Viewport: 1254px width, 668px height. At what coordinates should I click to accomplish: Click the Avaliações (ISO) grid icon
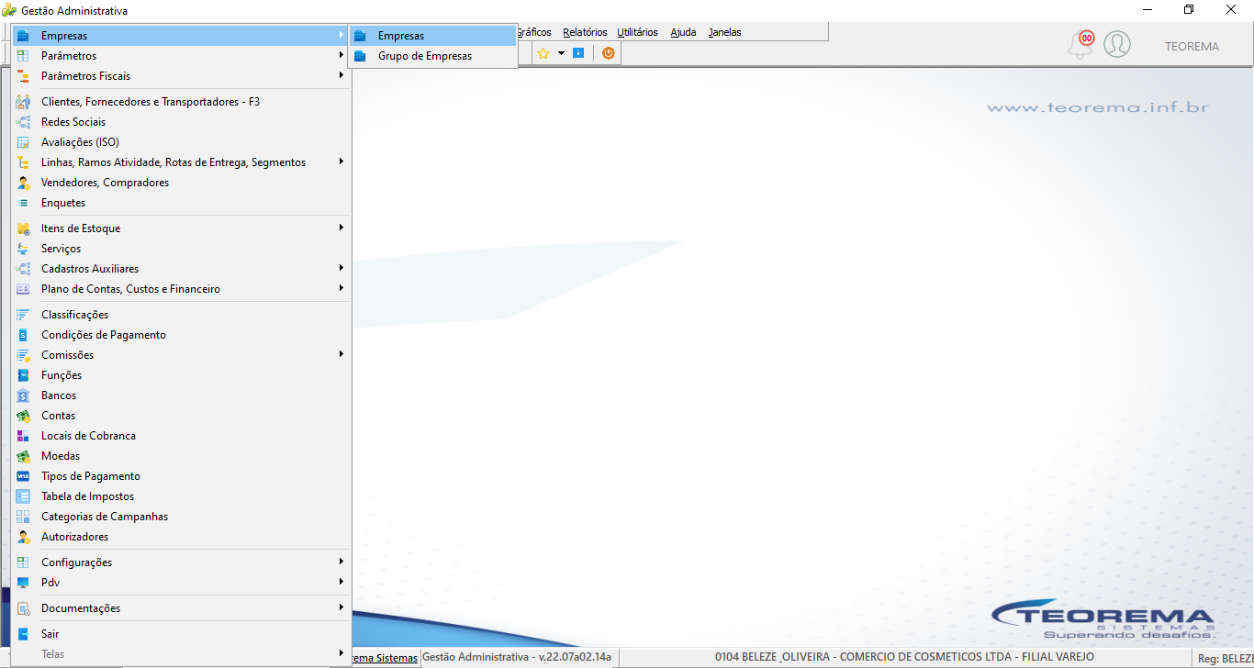pyautogui.click(x=23, y=142)
